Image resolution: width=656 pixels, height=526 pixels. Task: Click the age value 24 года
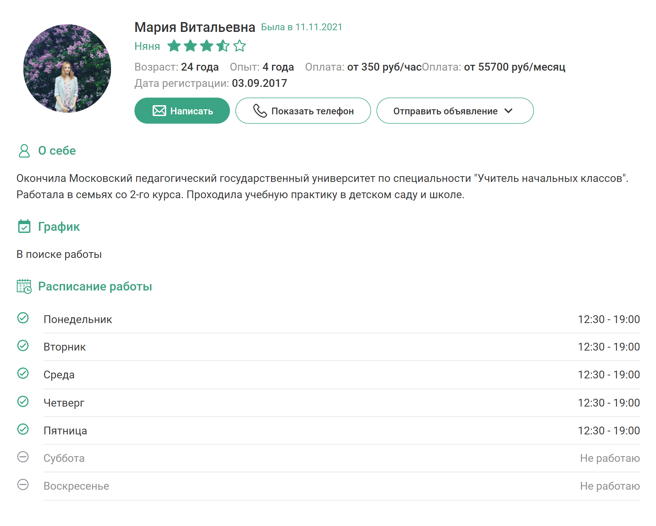tap(200, 67)
